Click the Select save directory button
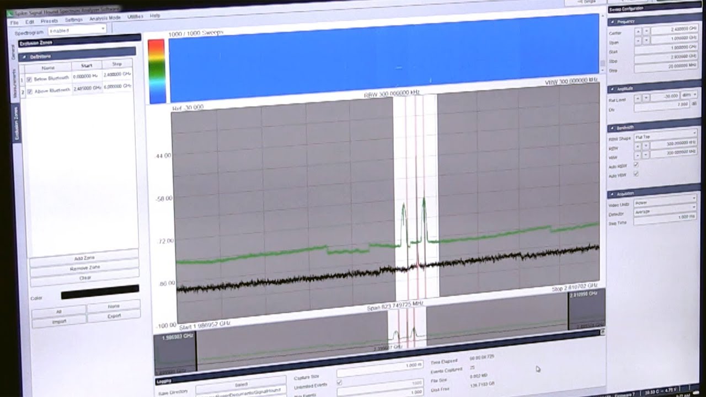The width and height of the screenshot is (706, 397). tap(240, 384)
